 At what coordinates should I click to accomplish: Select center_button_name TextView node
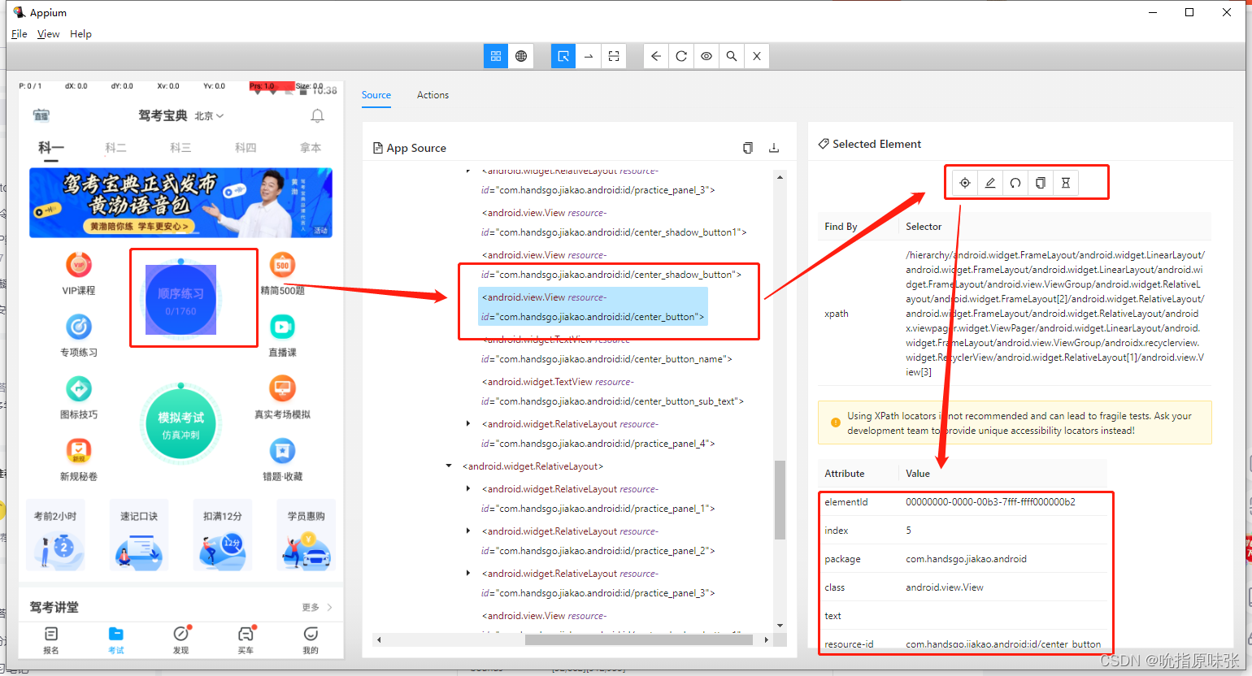tap(606, 349)
